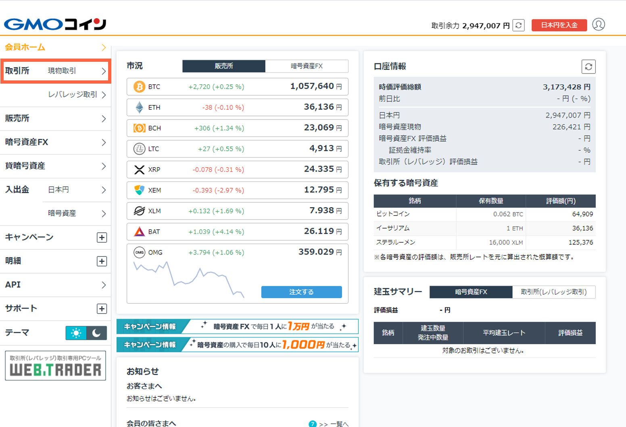Expand the 明細 section

pos(102,261)
